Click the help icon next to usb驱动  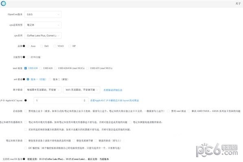[x=24, y=79]
